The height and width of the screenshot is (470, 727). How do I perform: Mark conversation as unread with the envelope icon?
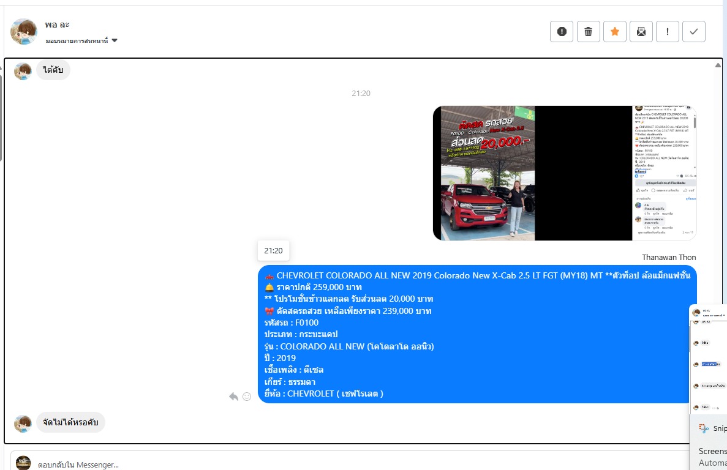(x=641, y=31)
